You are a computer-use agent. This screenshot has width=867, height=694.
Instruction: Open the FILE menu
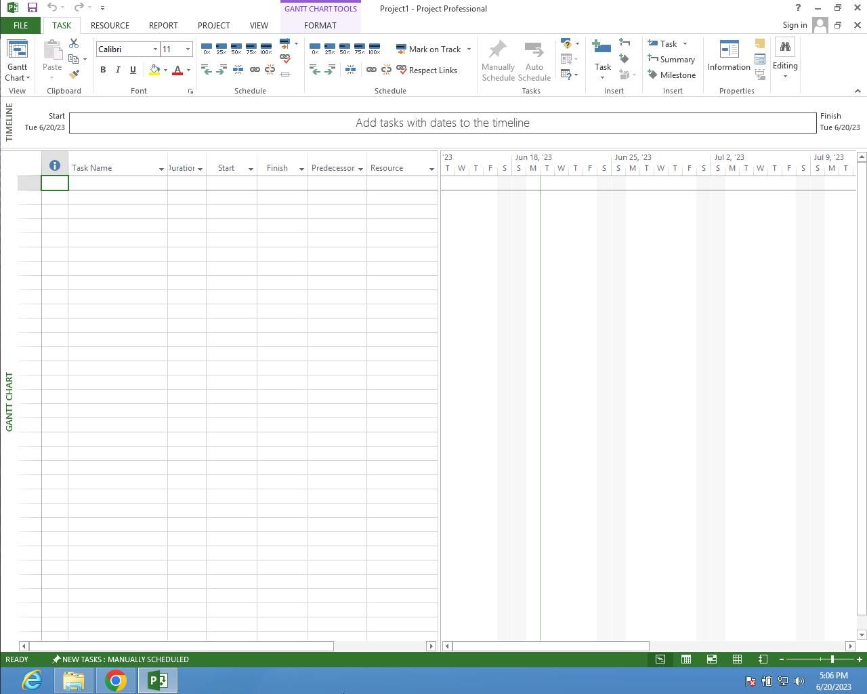coord(20,25)
